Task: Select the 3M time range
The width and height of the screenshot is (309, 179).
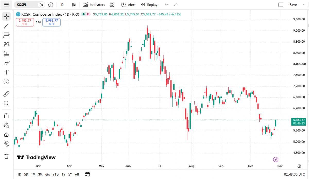Action: 40,174
